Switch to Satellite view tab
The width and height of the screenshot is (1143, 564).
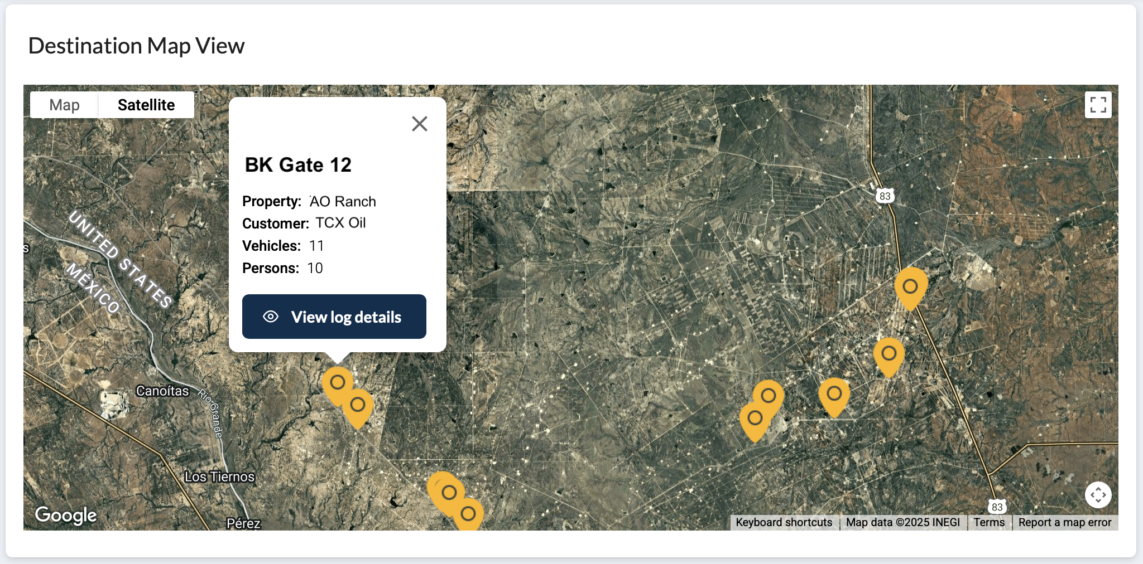pyautogui.click(x=146, y=105)
